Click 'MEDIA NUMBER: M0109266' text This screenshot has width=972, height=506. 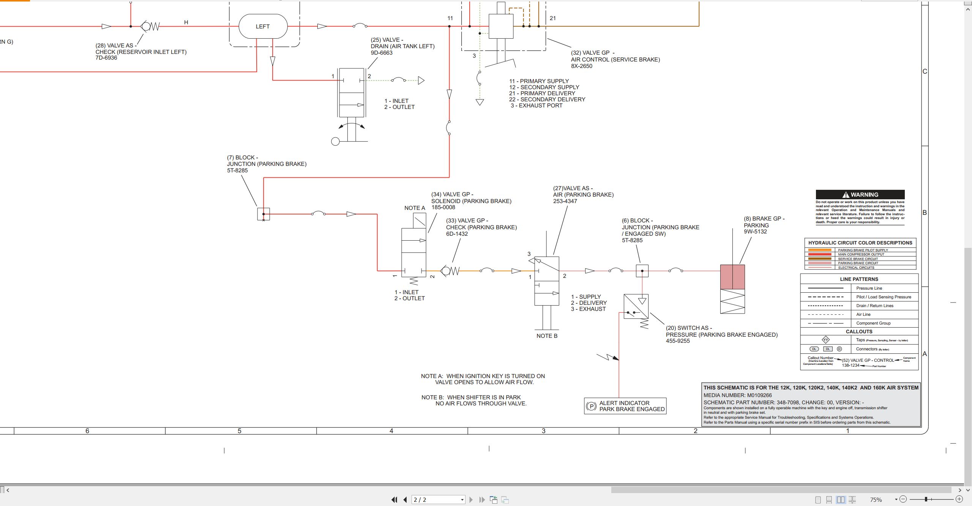pos(737,395)
